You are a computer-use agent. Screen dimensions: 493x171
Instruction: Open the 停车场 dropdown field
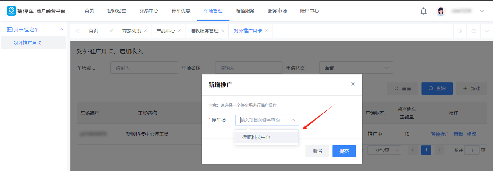coord(267,120)
